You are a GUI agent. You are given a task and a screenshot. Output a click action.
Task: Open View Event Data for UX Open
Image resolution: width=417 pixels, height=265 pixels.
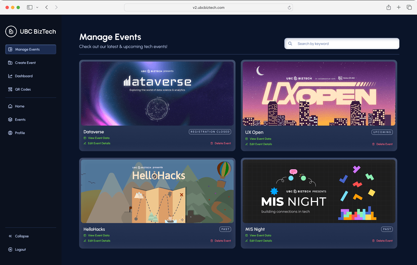260,139
